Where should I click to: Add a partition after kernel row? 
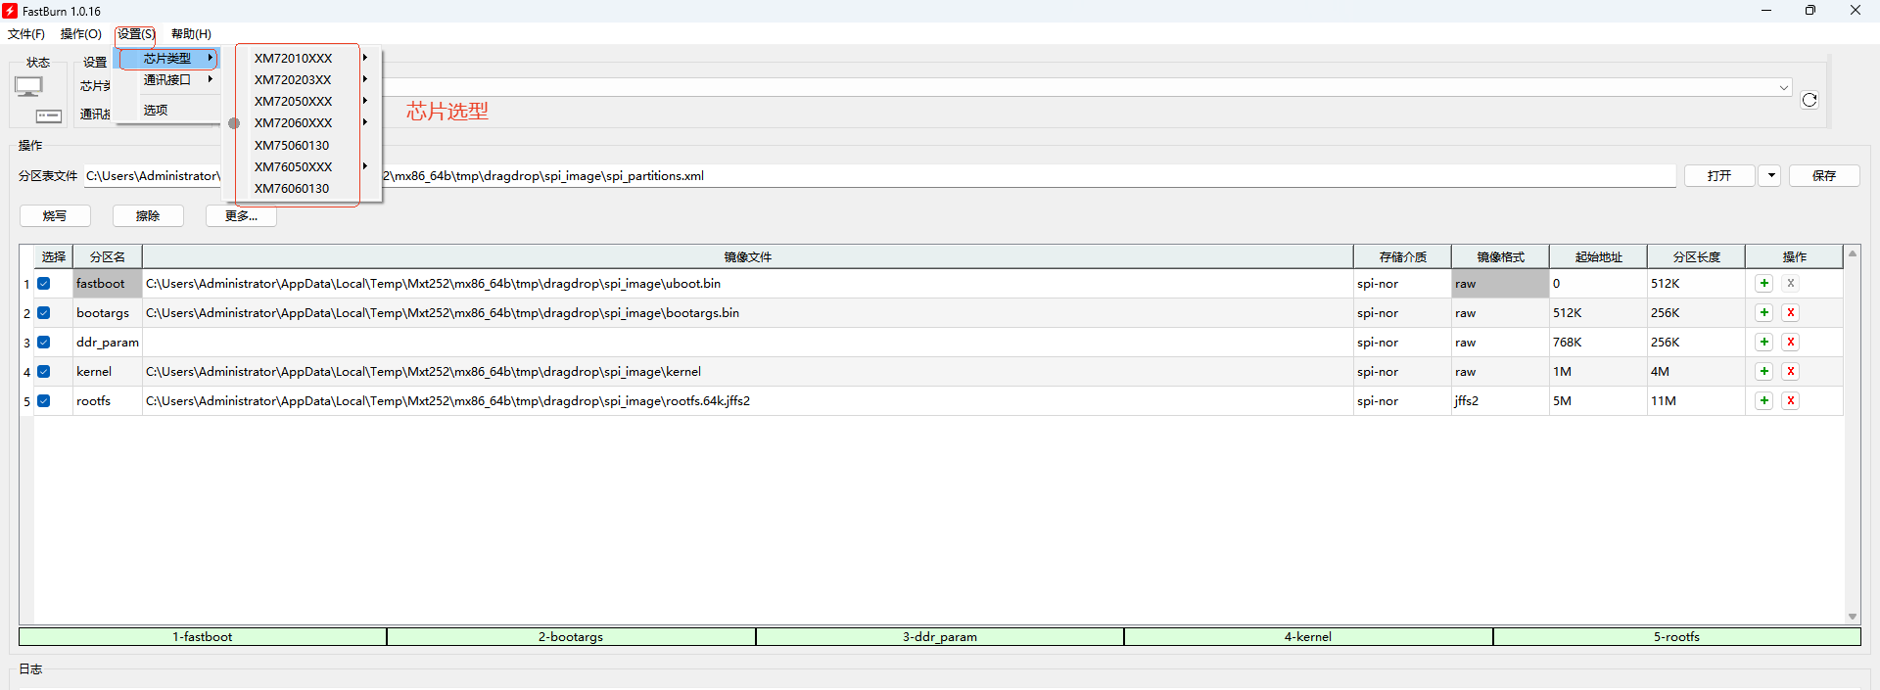coord(1764,372)
